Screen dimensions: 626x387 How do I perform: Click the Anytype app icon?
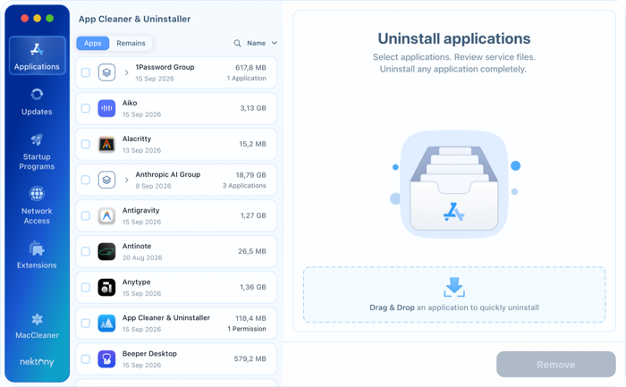106,287
